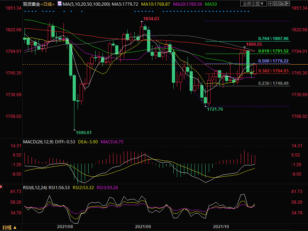Click the 2021/09 date on time axis
Viewport: 308px width, 231px height.
(143, 226)
